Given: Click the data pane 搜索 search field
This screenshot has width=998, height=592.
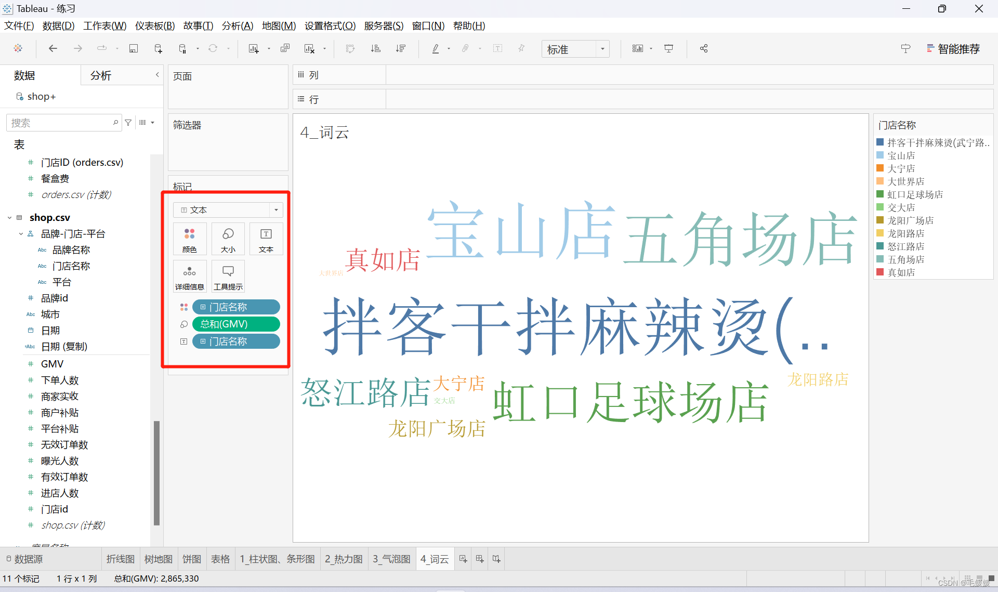Looking at the screenshot, I should click(x=64, y=123).
